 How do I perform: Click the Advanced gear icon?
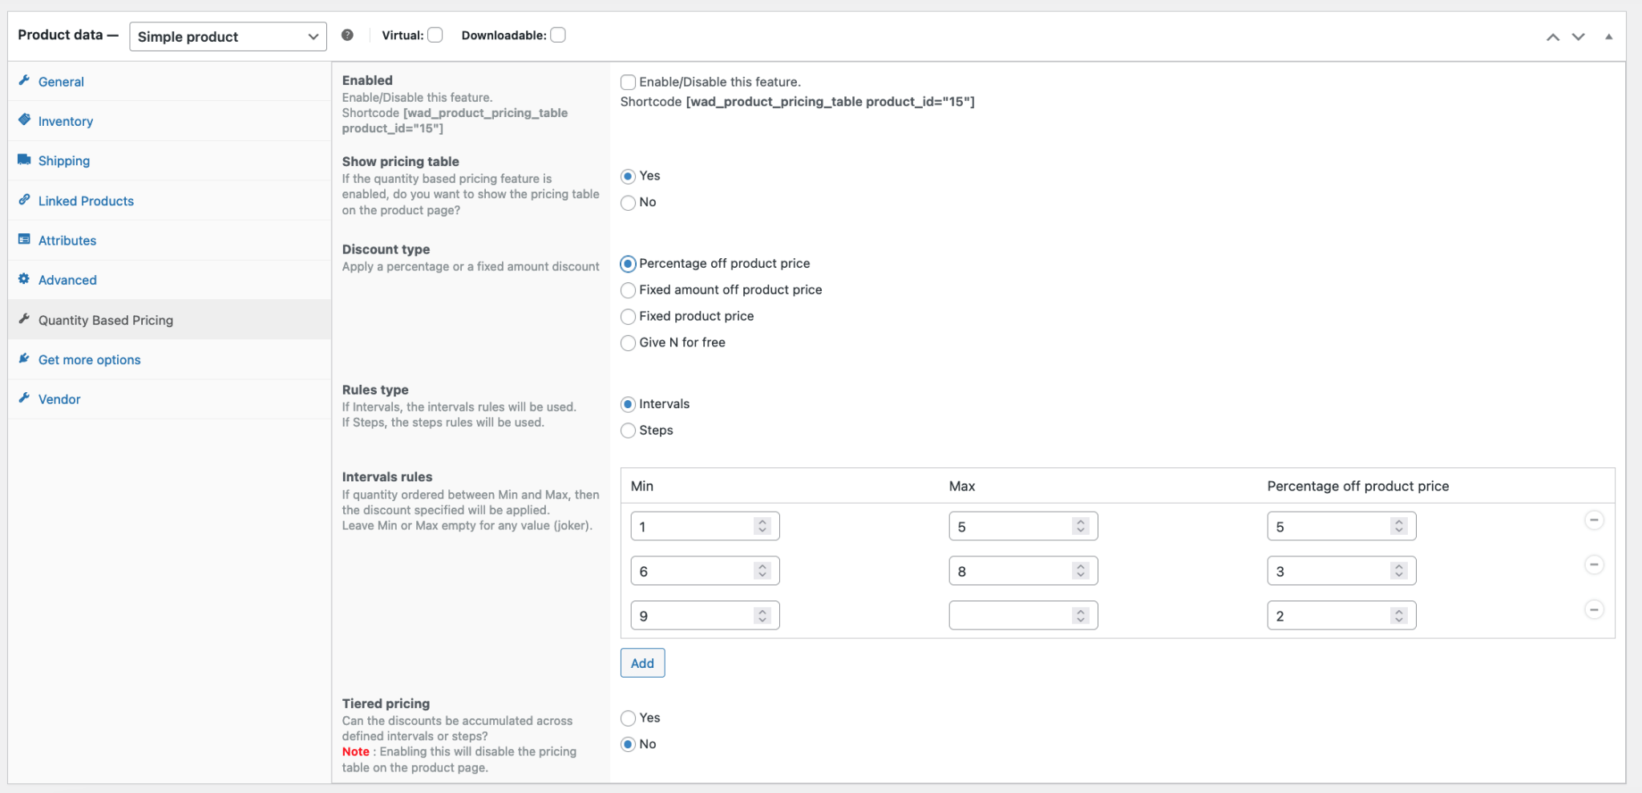coord(24,279)
